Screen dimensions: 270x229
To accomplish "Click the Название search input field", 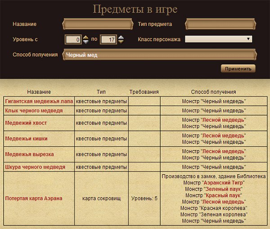I will coord(98,24).
